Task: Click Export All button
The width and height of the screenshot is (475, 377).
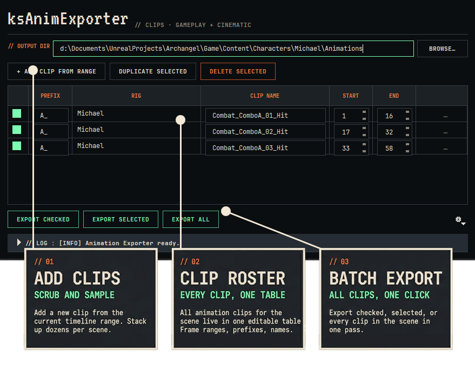Action: 191,219
